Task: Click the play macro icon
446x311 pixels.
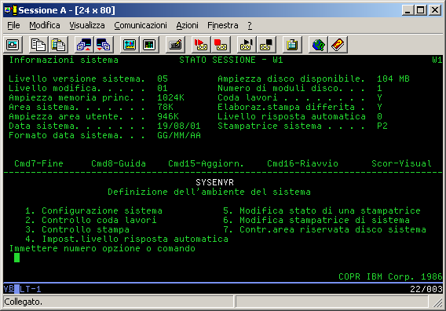Action: click(247, 45)
